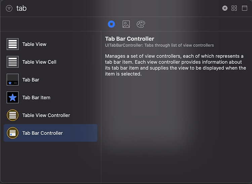The width and height of the screenshot is (252, 184).
Task: Select highlighted 'Tab Bar Controller' row
Action: tap(50, 133)
